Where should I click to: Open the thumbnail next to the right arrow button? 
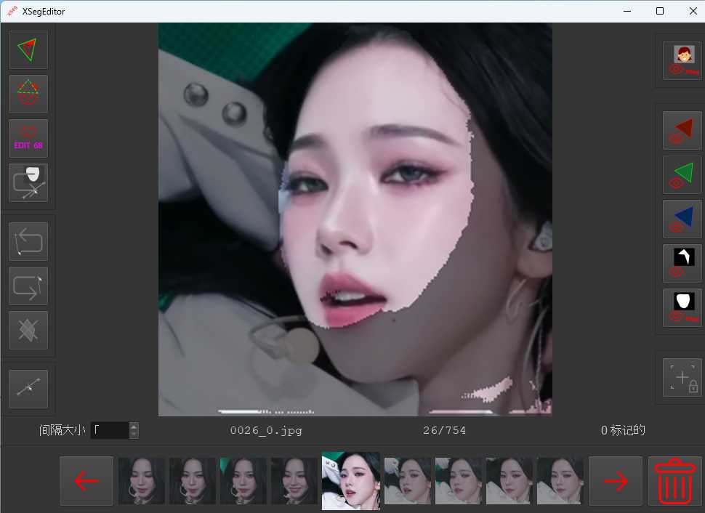[560, 481]
